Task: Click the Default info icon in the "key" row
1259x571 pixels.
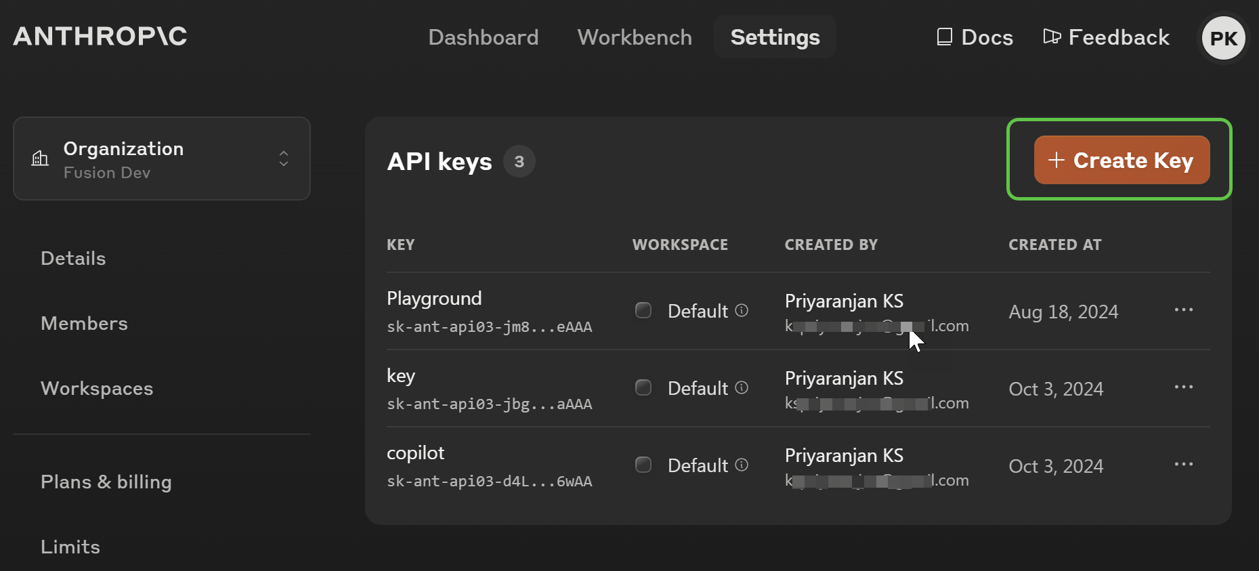Action: coord(742,387)
